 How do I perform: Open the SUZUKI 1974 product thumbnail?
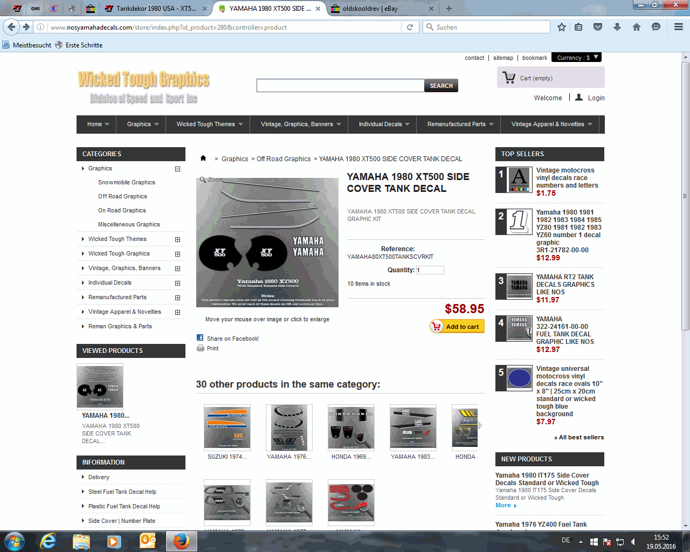227,427
